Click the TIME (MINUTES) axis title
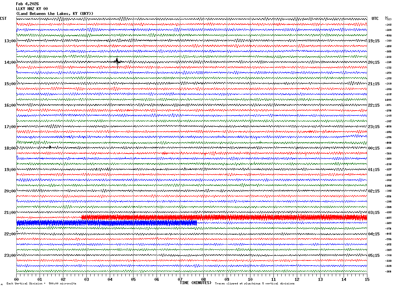 click(196, 283)
